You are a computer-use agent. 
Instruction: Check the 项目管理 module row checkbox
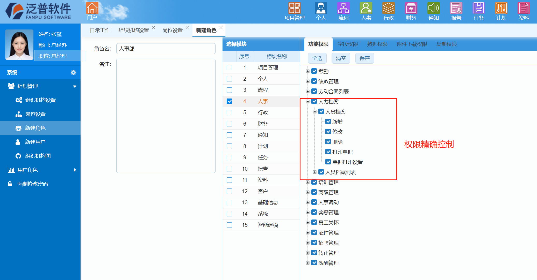pyautogui.click(x=229, y=68)
